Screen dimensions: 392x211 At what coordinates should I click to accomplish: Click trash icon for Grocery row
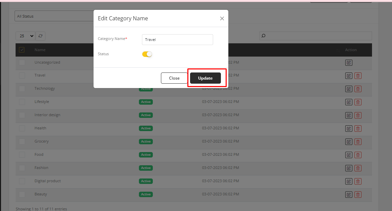pyautogui.click(x=358, y=142)
